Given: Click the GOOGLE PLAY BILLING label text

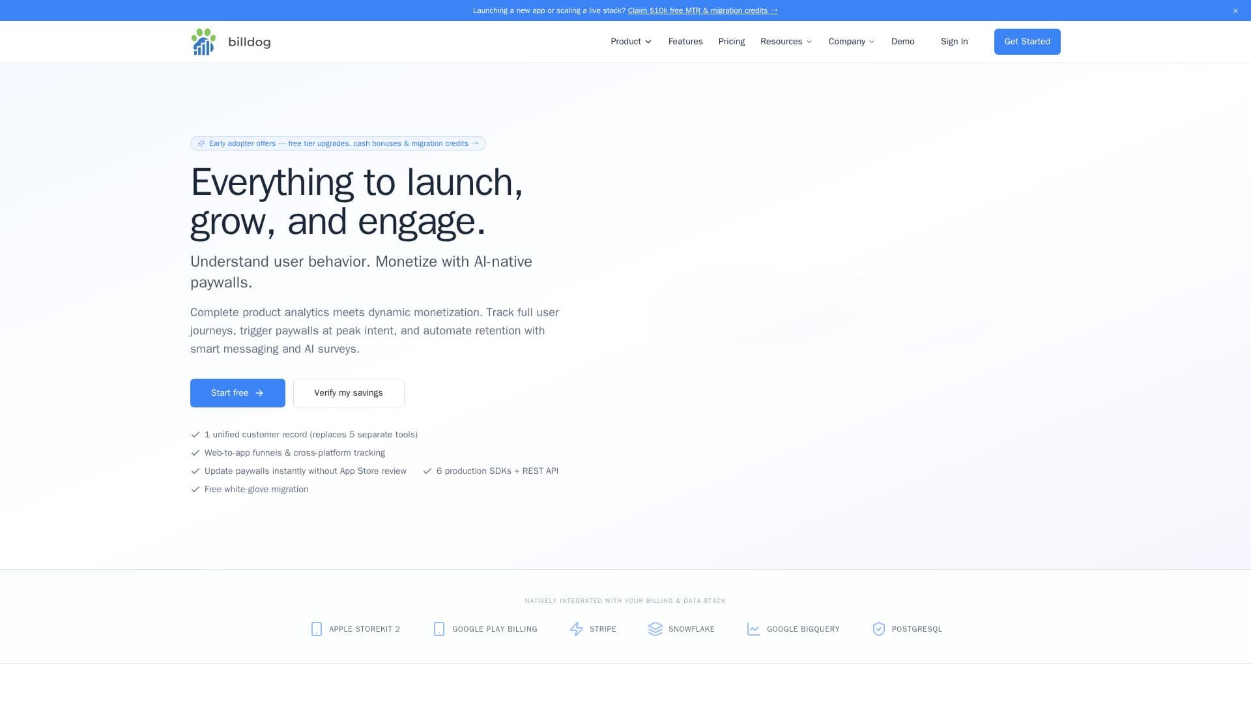Looking at the screenshot, I should (x=495, y=630).
